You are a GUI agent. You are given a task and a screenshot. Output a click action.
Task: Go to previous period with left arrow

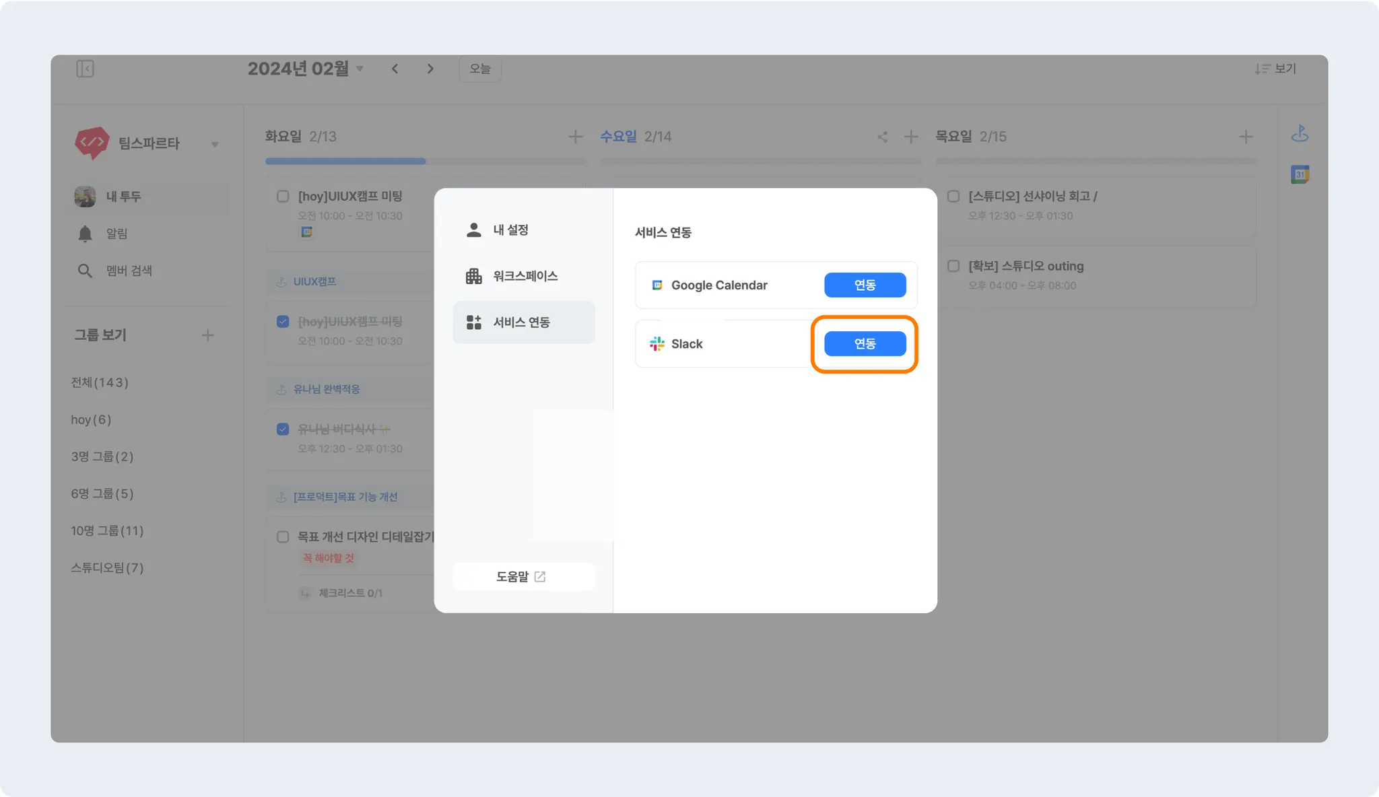[395, 69]
